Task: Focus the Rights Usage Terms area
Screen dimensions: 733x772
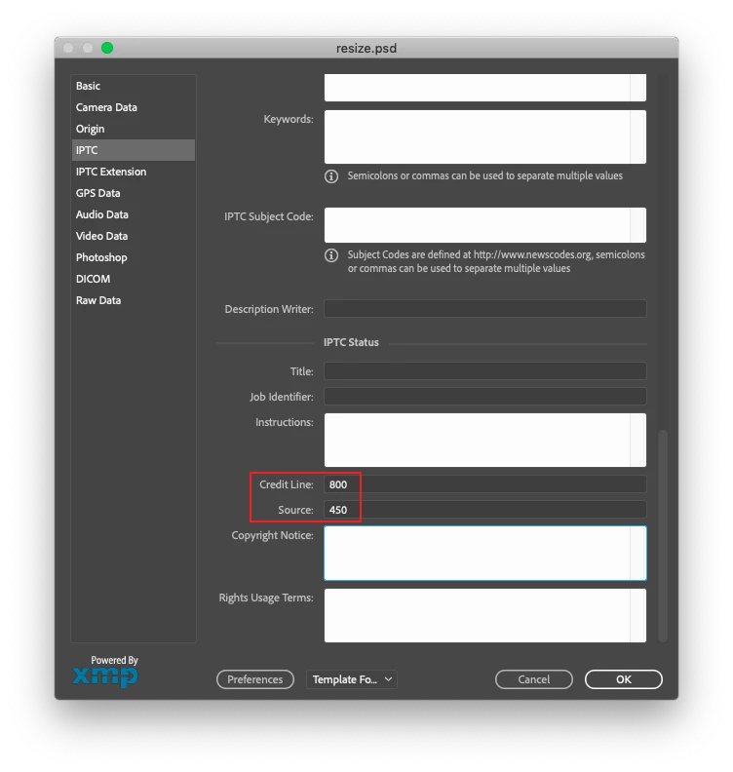Action: coord(484,615)
